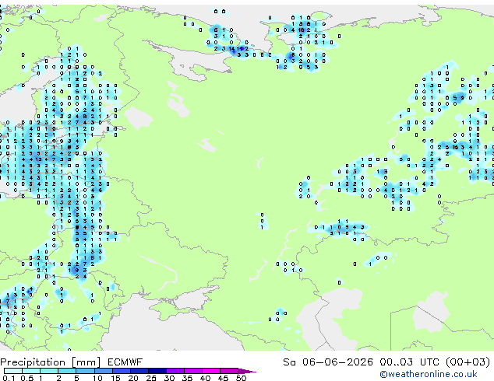This screenshot has height=381, width=494.
Task: Click the 'Precipitation [mm]' title text
Action: [x=51, y=362]
